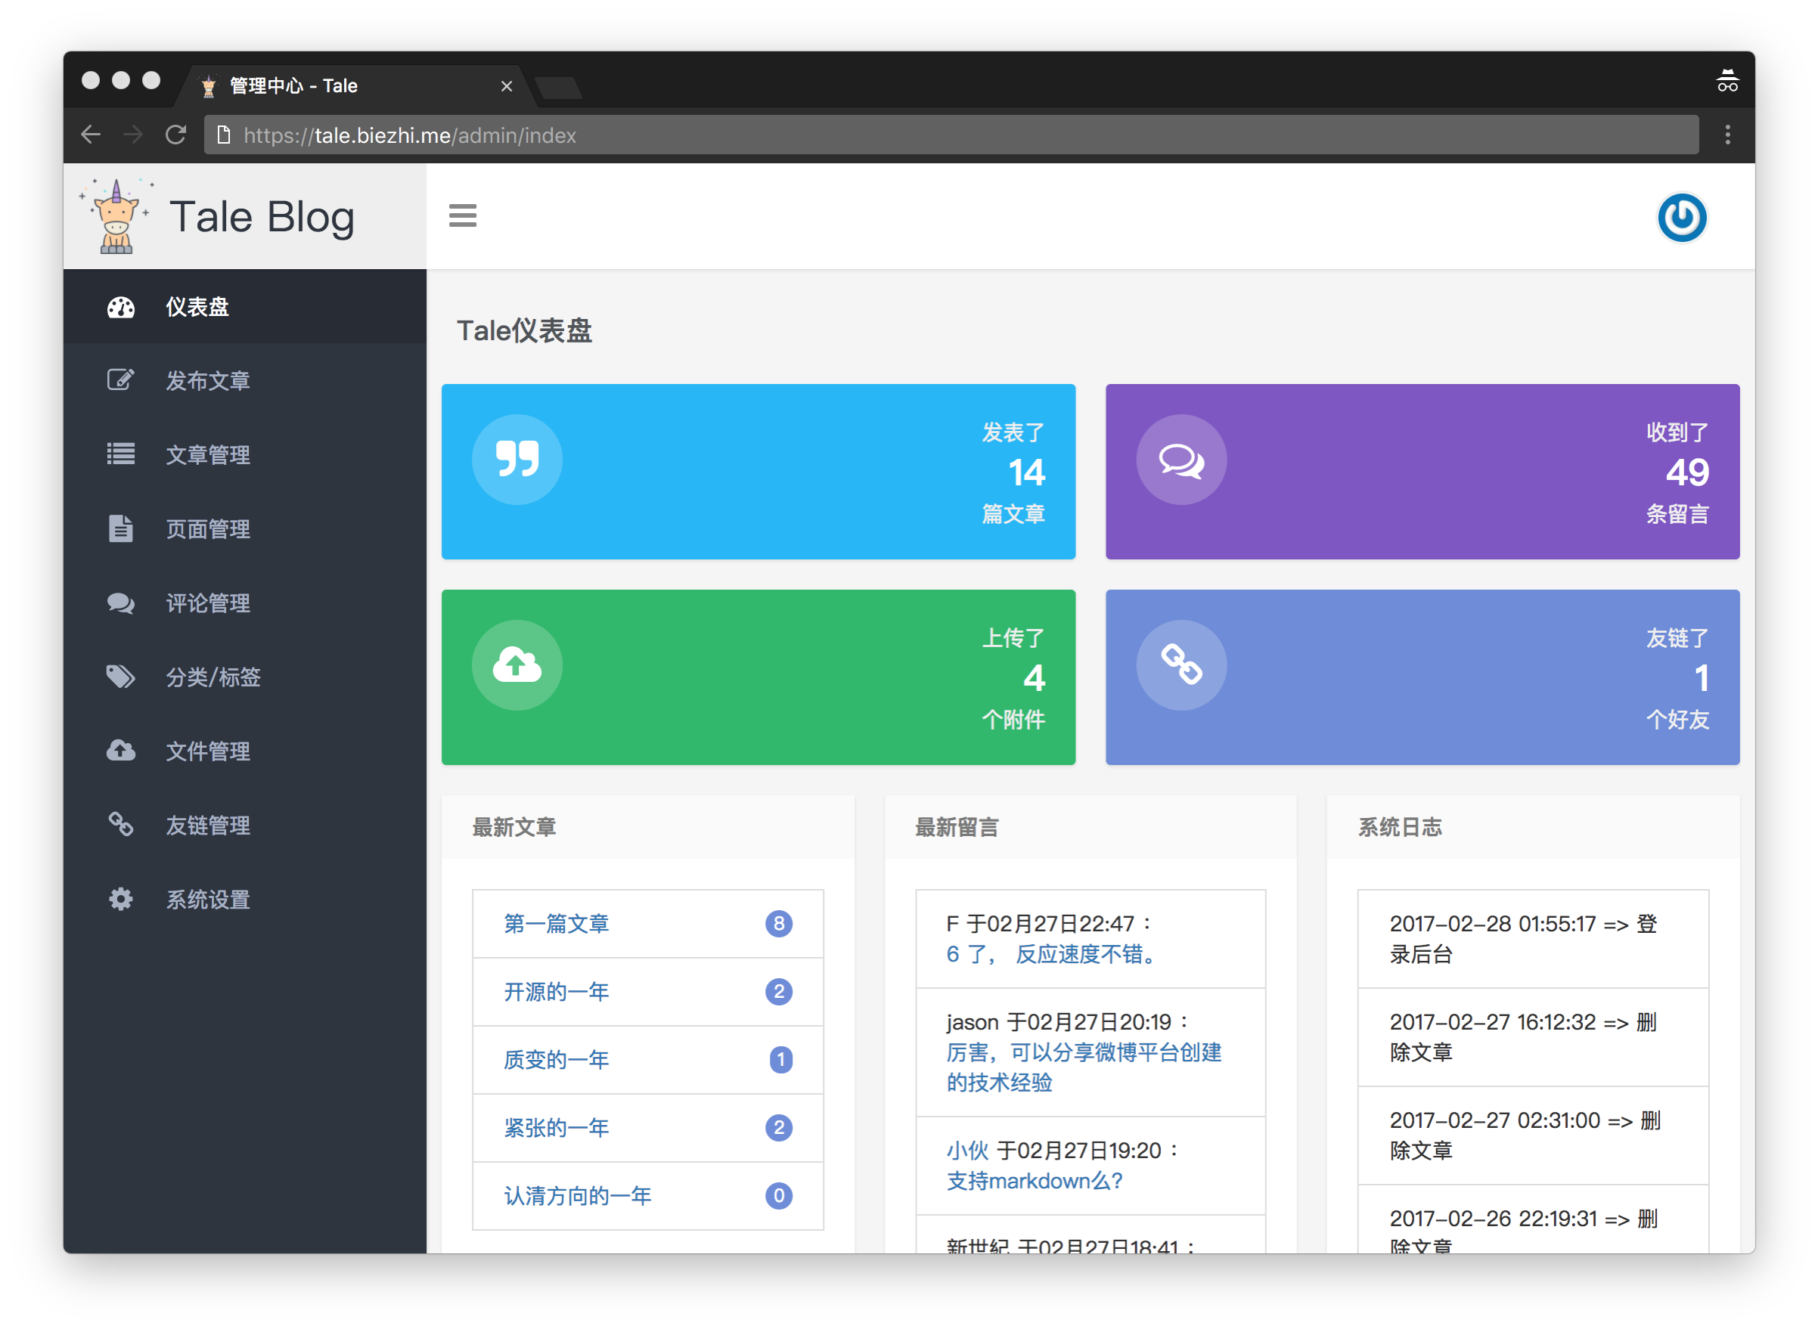1818x1329 pixels.
Task: Click the browser URL address bar
Action: pyautogui.click(x=950, y=135)
